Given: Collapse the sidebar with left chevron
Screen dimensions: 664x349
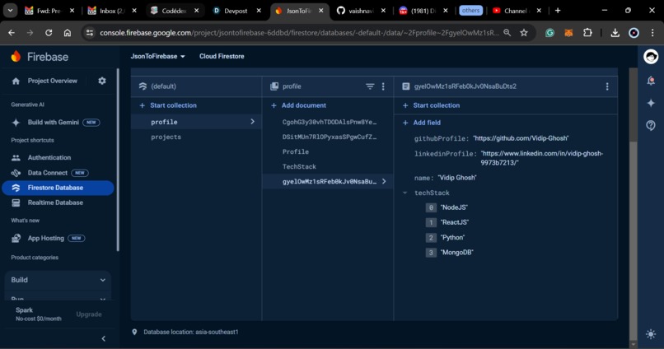Looking at the screenshot, I should [x=103, y=338].
